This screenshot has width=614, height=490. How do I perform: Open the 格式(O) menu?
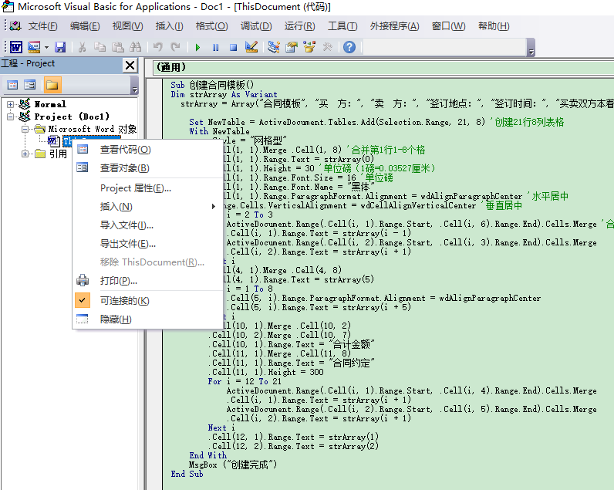click(212, 26)
